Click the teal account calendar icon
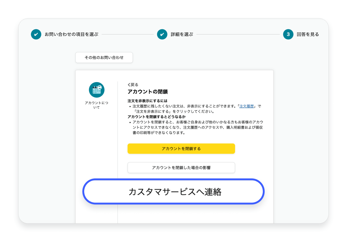This screenshot has width=347, height=242. (x=97, y=90)
